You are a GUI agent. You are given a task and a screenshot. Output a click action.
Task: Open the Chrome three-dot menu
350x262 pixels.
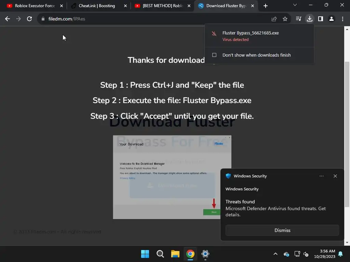click(x=342, y=19)
